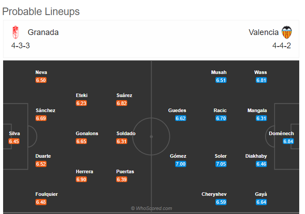Click the WhoScored.com watermark text
Image resolution: width=305 pixels, height=214 pixels.
152,208
